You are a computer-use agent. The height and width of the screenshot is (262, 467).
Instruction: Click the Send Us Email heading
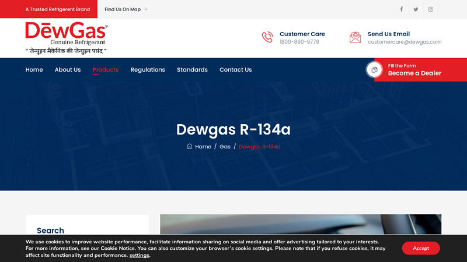pyautogui.click(x=389, y=34)
